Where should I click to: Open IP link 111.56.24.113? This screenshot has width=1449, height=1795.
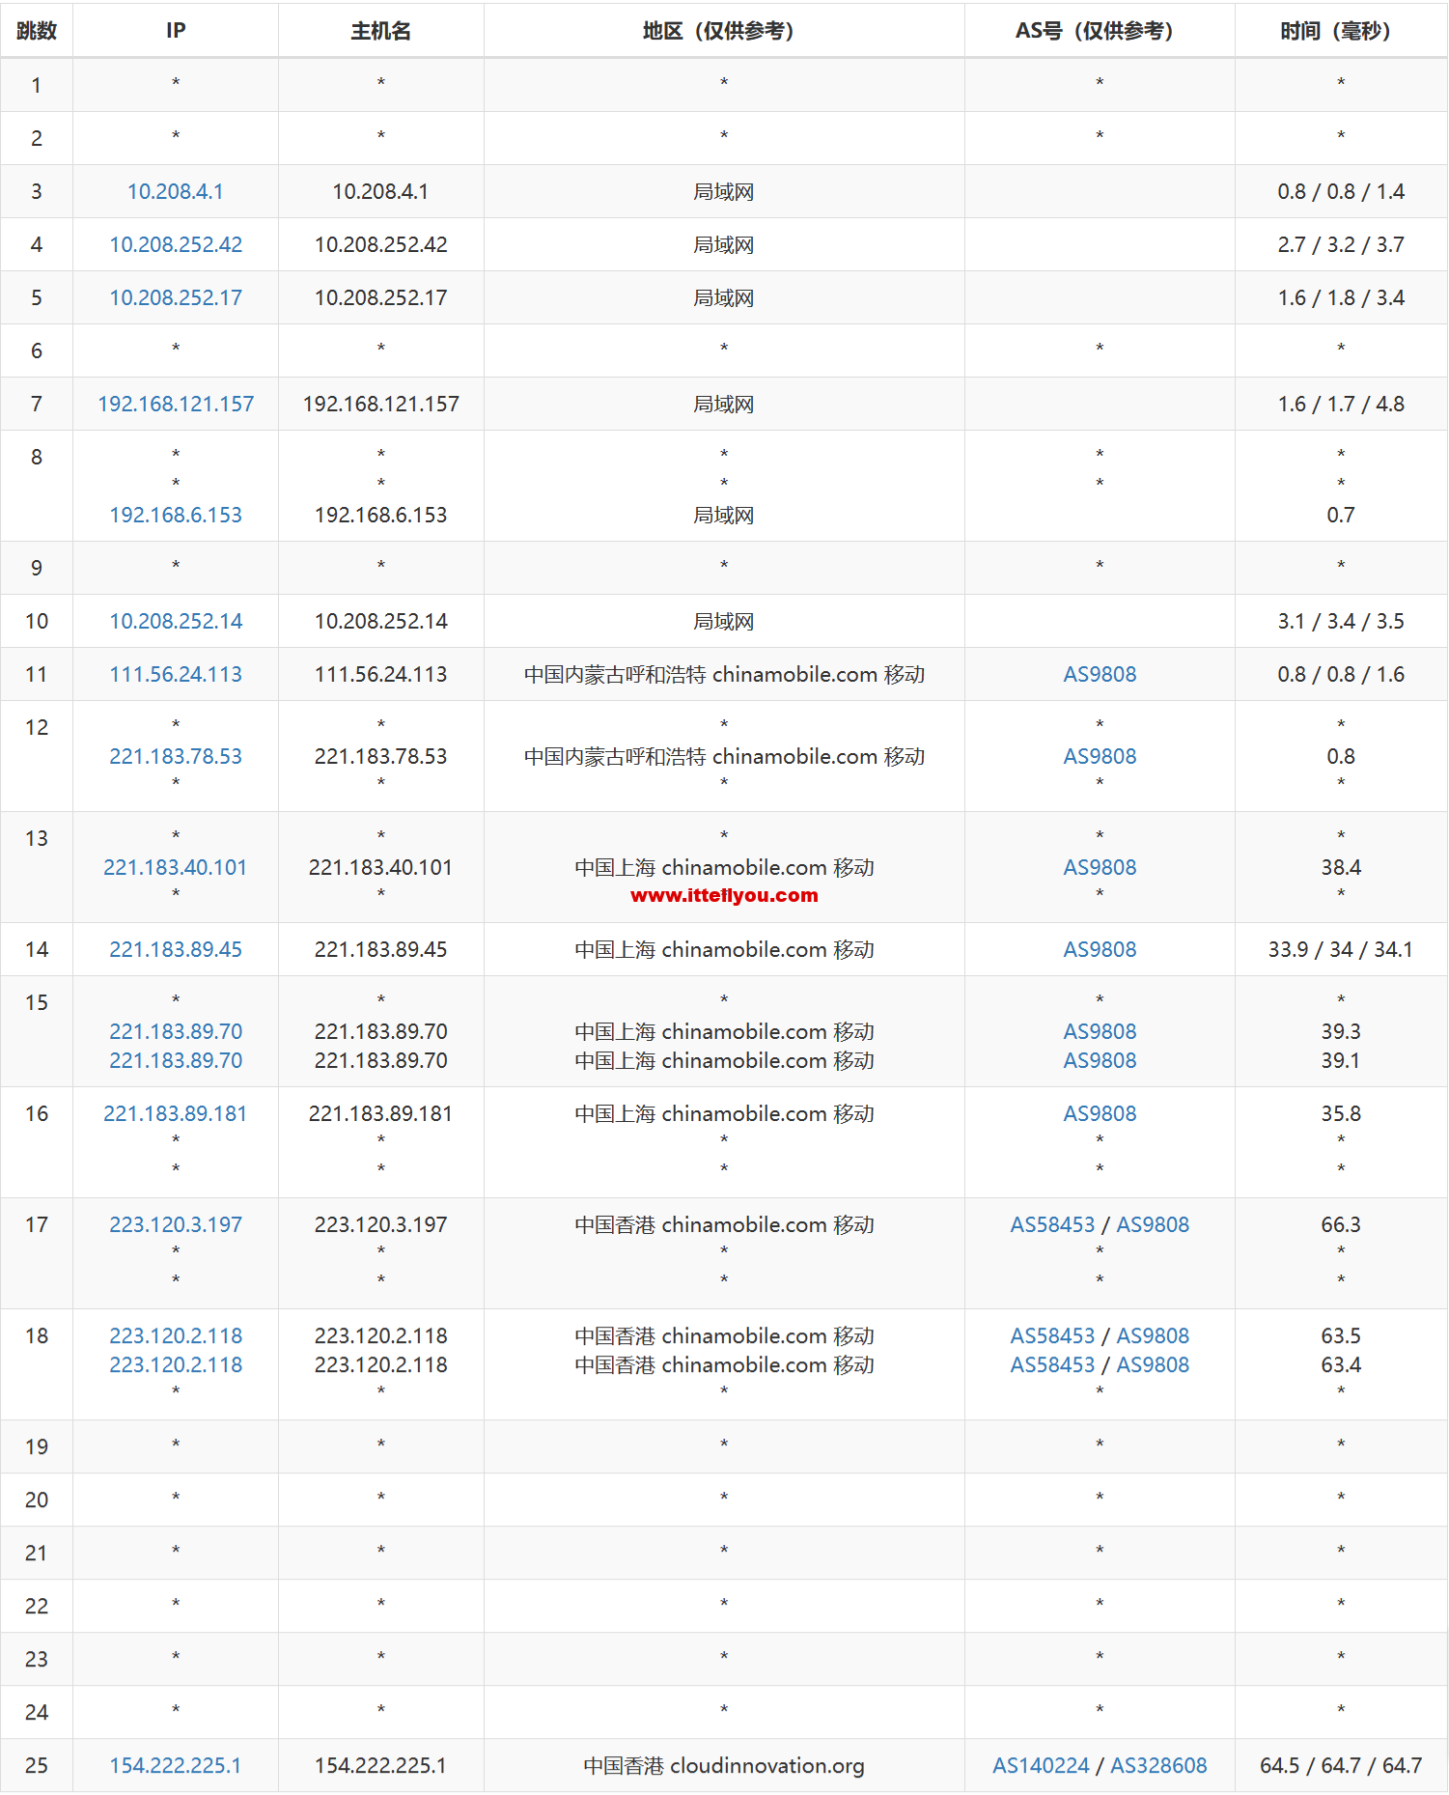[176, 674]
